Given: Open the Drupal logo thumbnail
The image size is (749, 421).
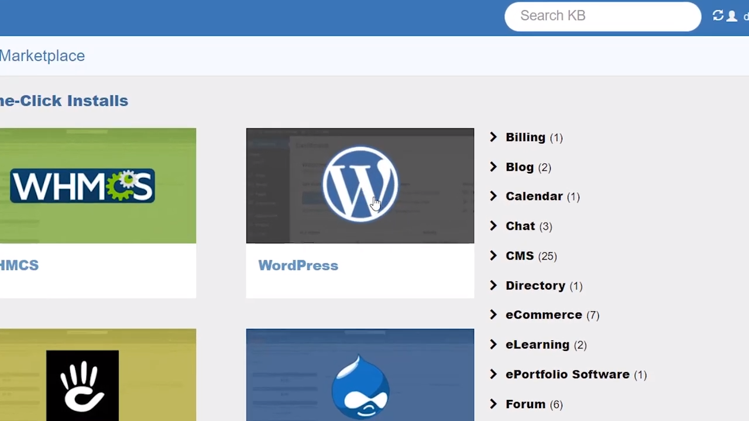Looking at the screenshot, I should [360, 375].
